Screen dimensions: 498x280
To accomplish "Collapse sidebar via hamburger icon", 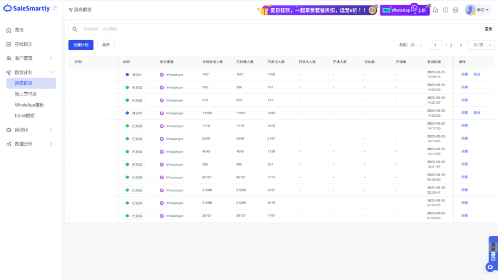I will 54,7.
